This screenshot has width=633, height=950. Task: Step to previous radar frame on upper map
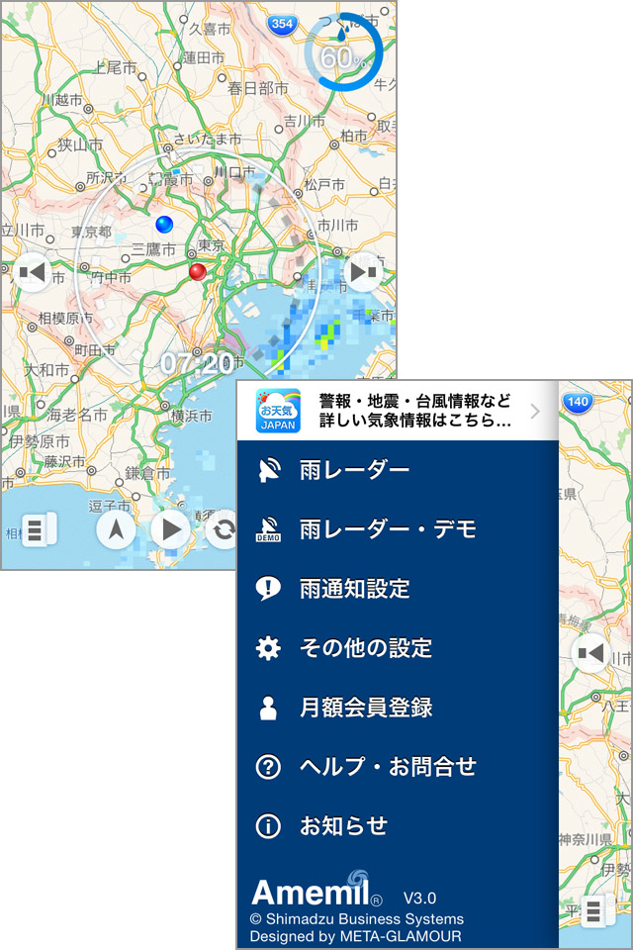33,271
